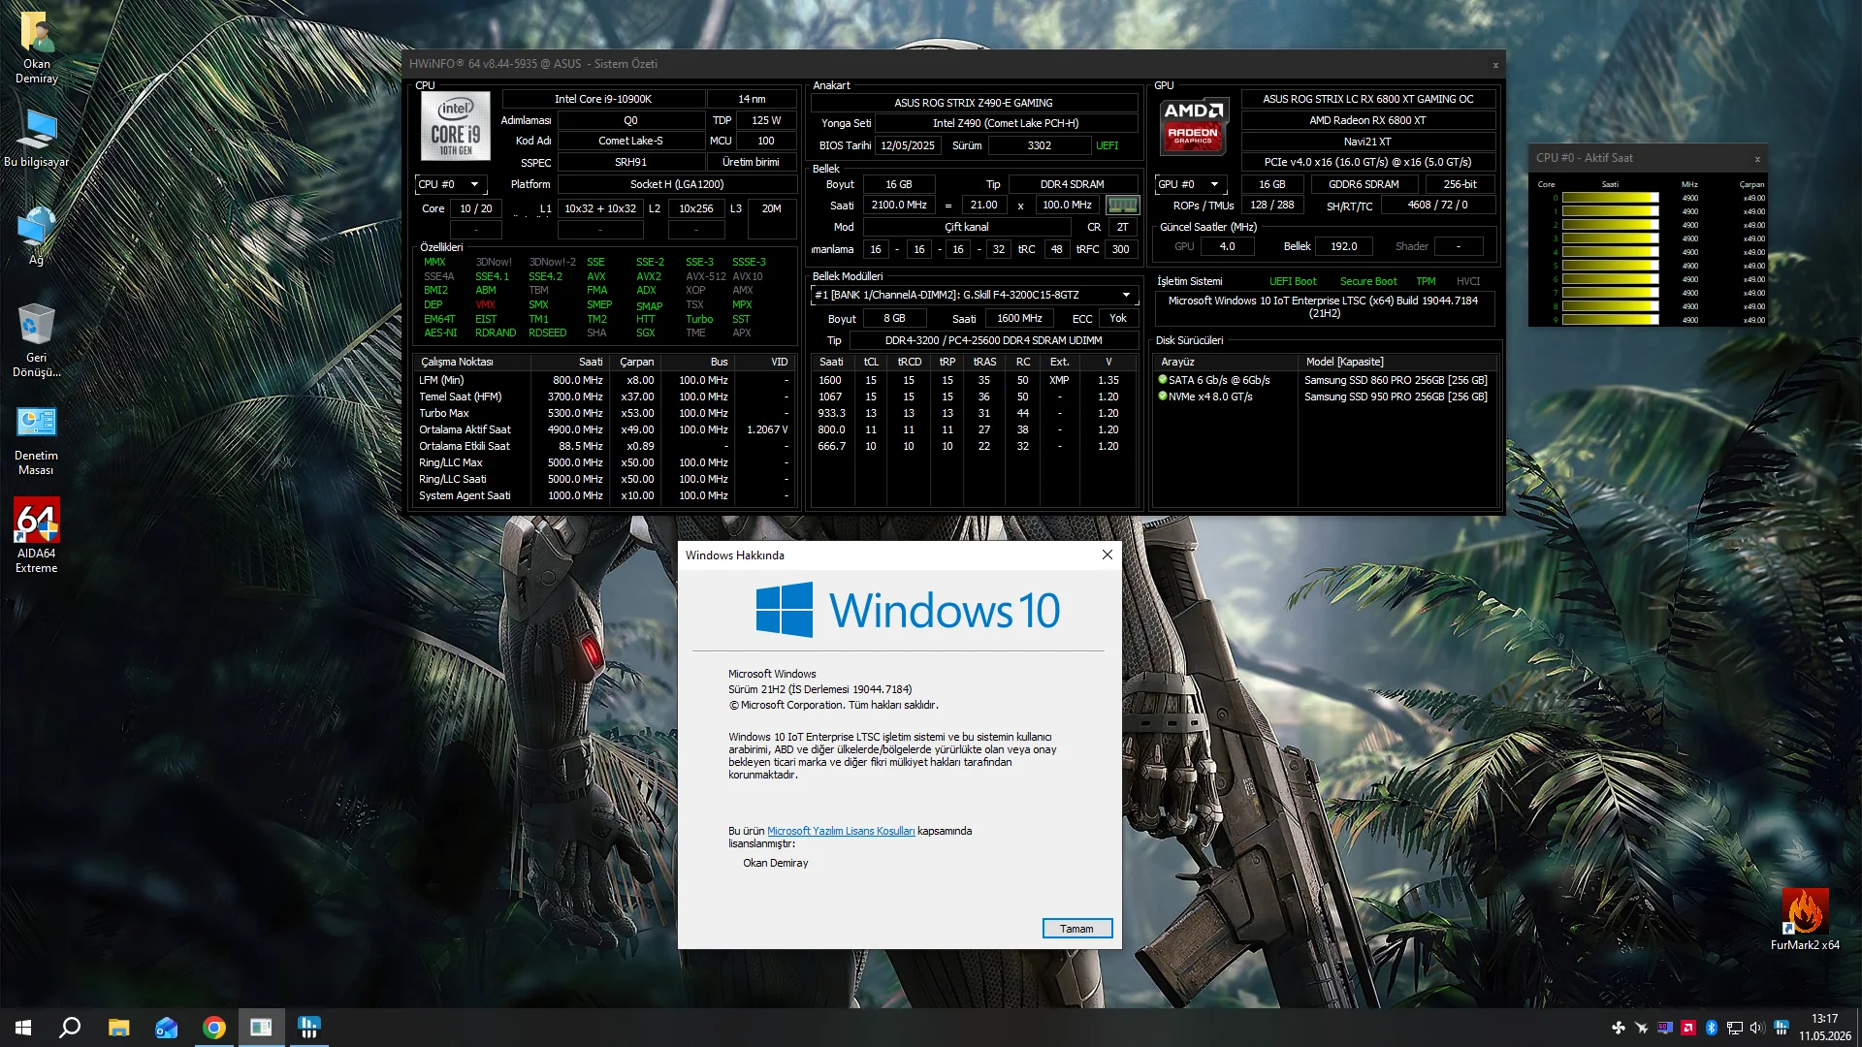Click the BIOS date 12/05/2025 field
Viewport: 1862px width, 1047px height.
pos(908,145)
